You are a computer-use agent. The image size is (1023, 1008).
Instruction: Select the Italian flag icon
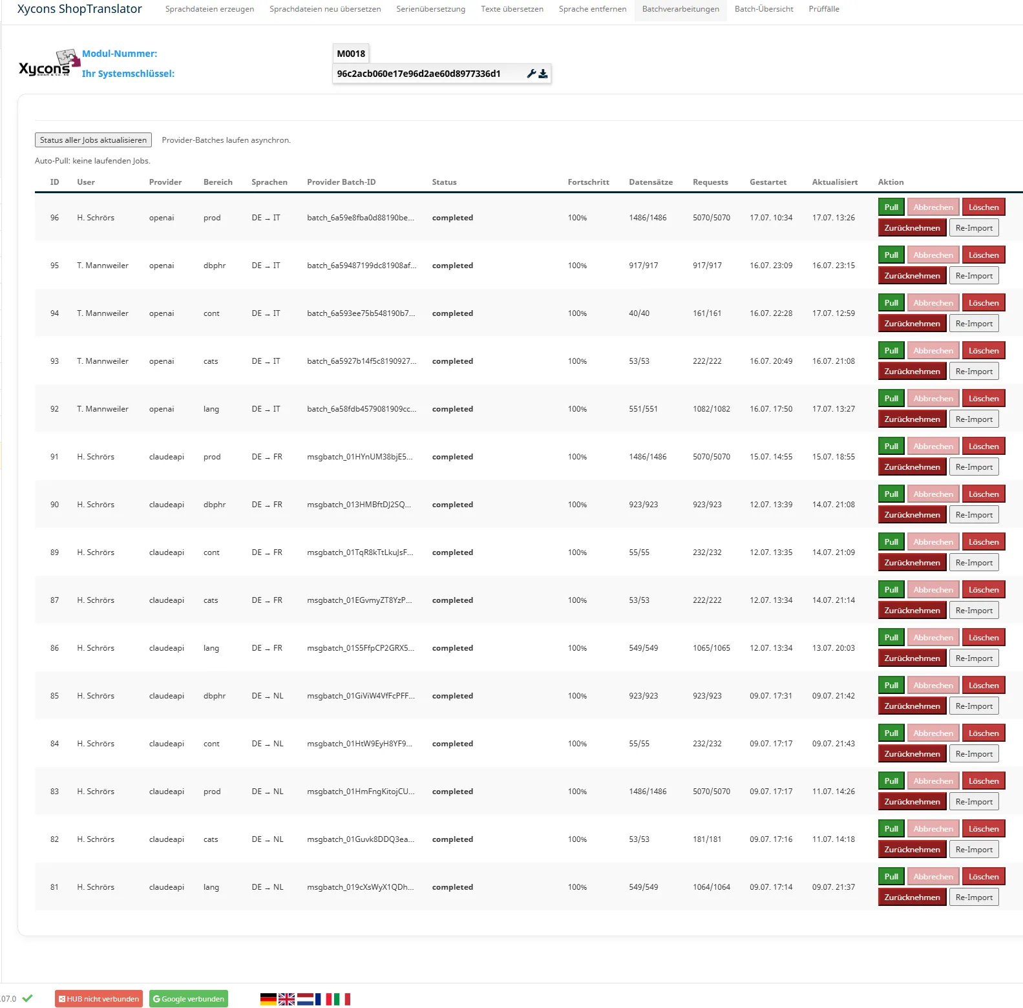pyautogui.click(x=342, y=999)
